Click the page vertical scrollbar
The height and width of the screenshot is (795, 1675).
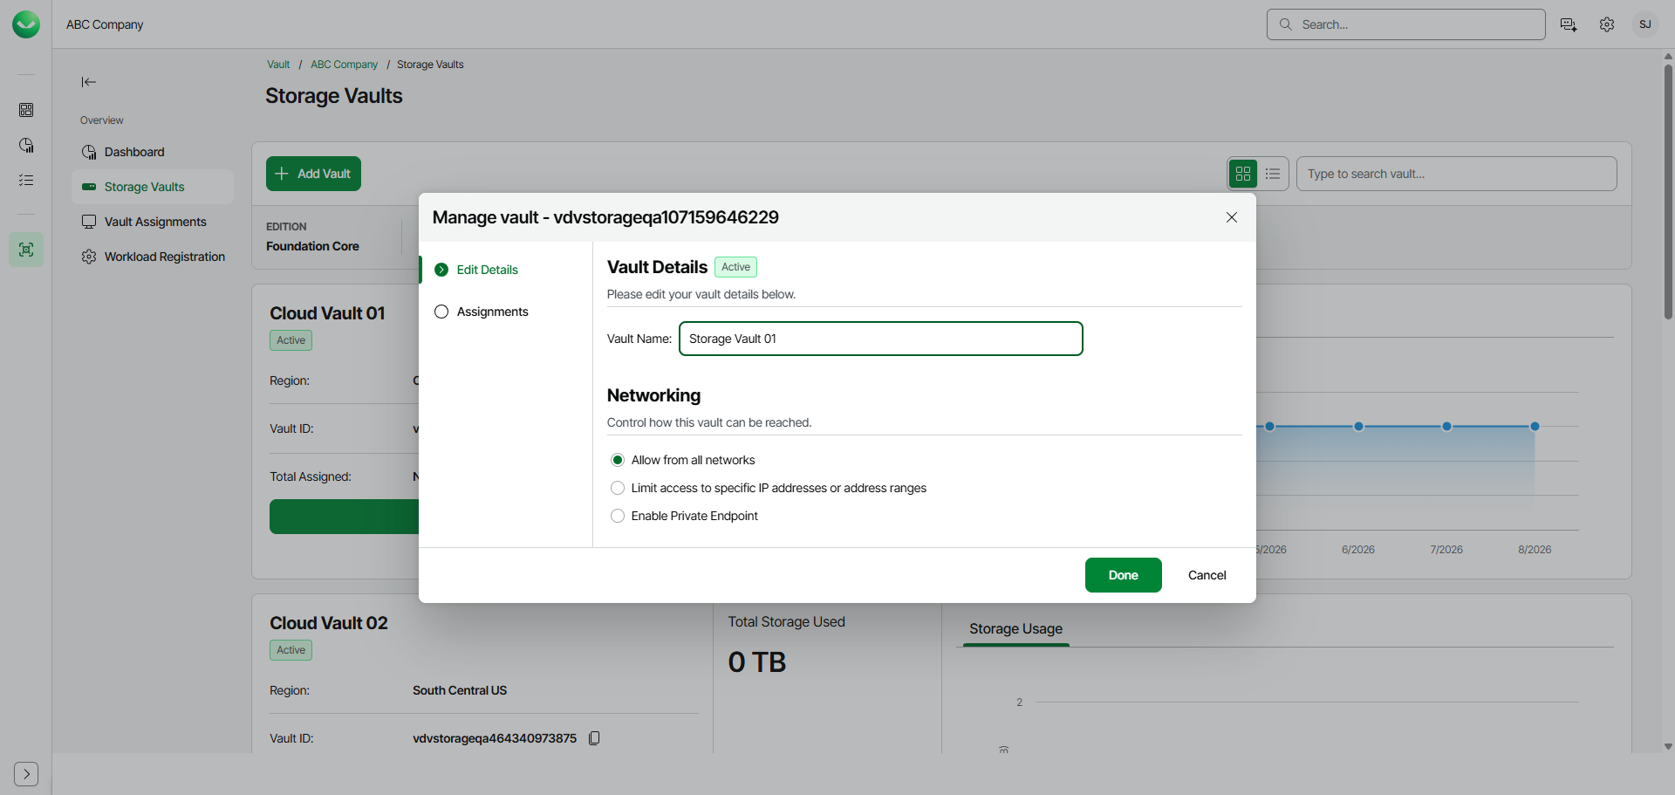(x=1668, y=192)
